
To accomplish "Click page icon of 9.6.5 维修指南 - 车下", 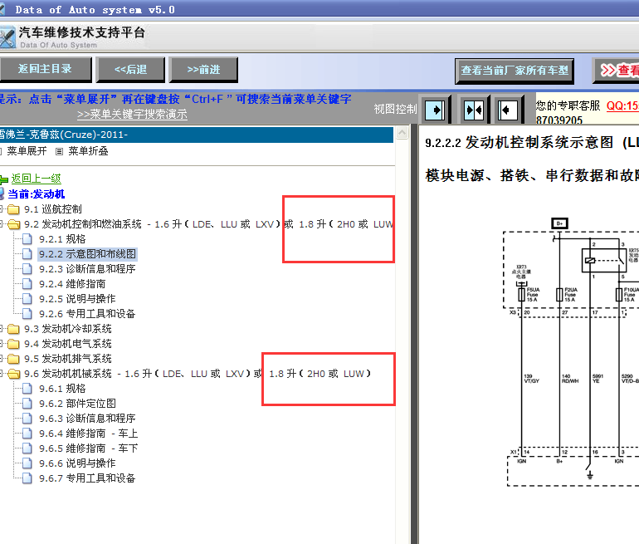I will tap(27, 448).
